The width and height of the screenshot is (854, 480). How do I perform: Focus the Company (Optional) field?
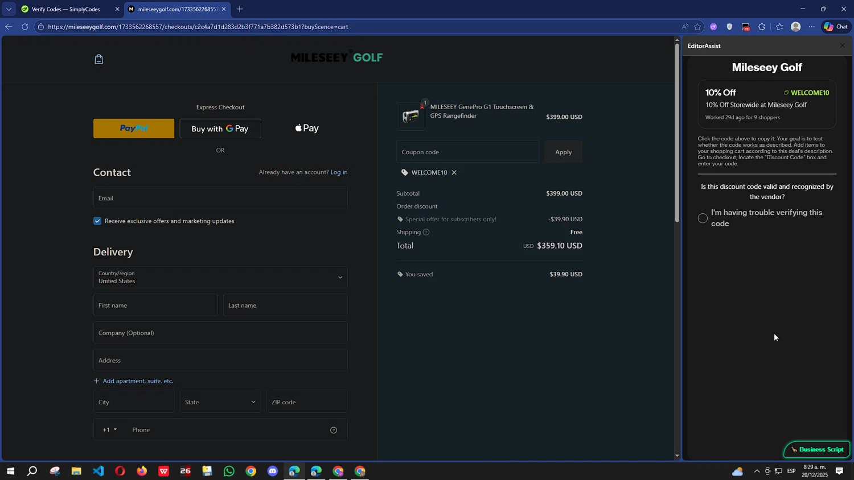220,333
